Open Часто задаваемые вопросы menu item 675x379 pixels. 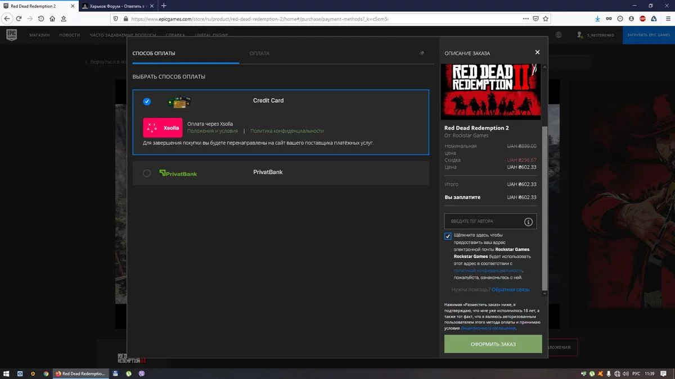(123, 35)
